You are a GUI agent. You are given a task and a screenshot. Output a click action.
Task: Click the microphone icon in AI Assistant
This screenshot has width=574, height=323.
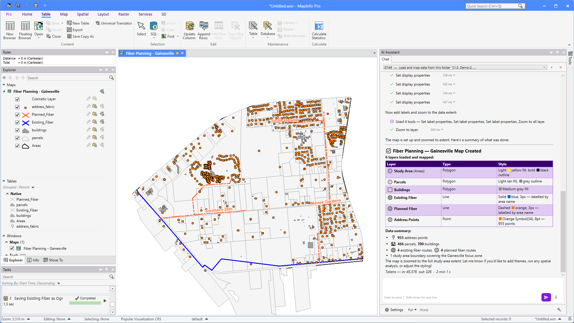(x=556, y=297)
